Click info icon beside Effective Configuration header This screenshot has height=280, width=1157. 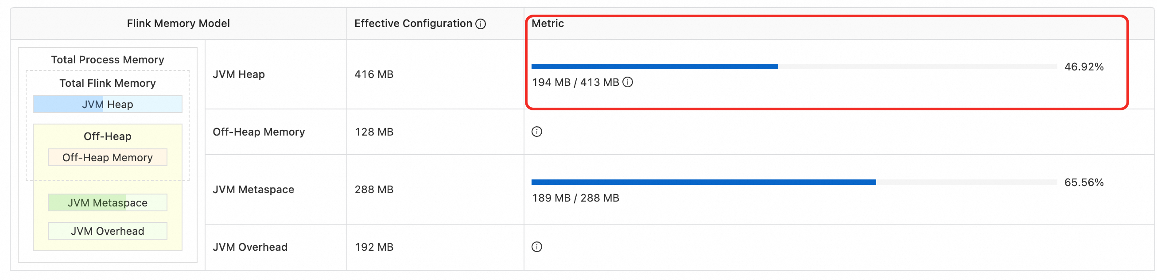(x=481, y=24)
